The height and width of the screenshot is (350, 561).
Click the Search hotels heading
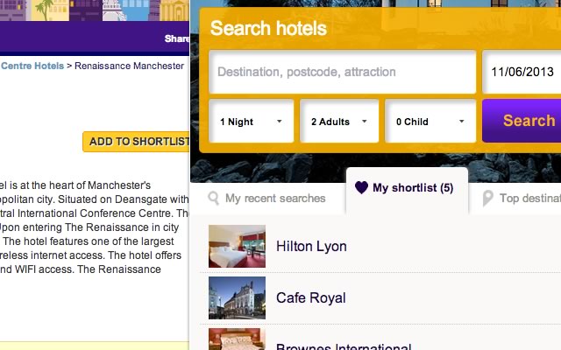pyautogui.click(x=268, y=28)
